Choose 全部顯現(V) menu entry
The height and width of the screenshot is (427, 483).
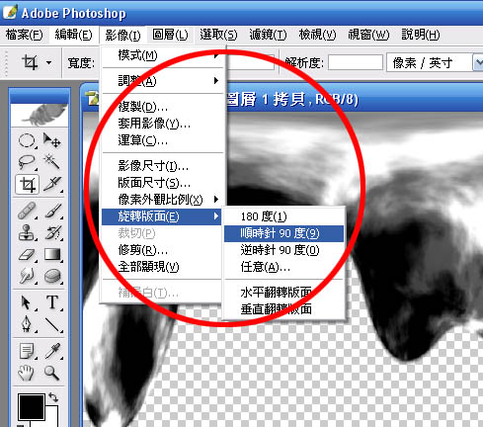click(161, 267)
